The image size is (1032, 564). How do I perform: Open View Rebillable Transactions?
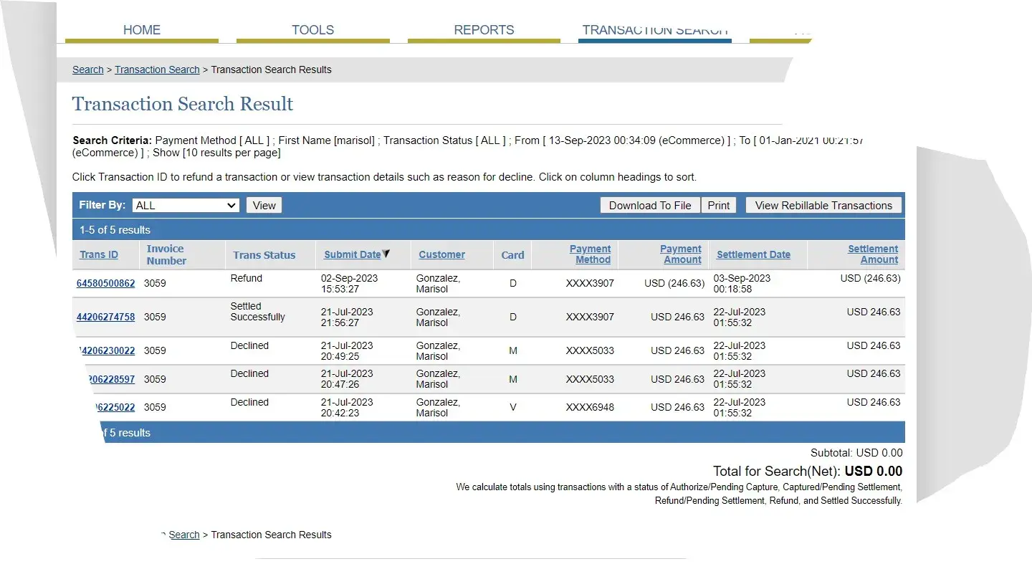coord(823,206)
